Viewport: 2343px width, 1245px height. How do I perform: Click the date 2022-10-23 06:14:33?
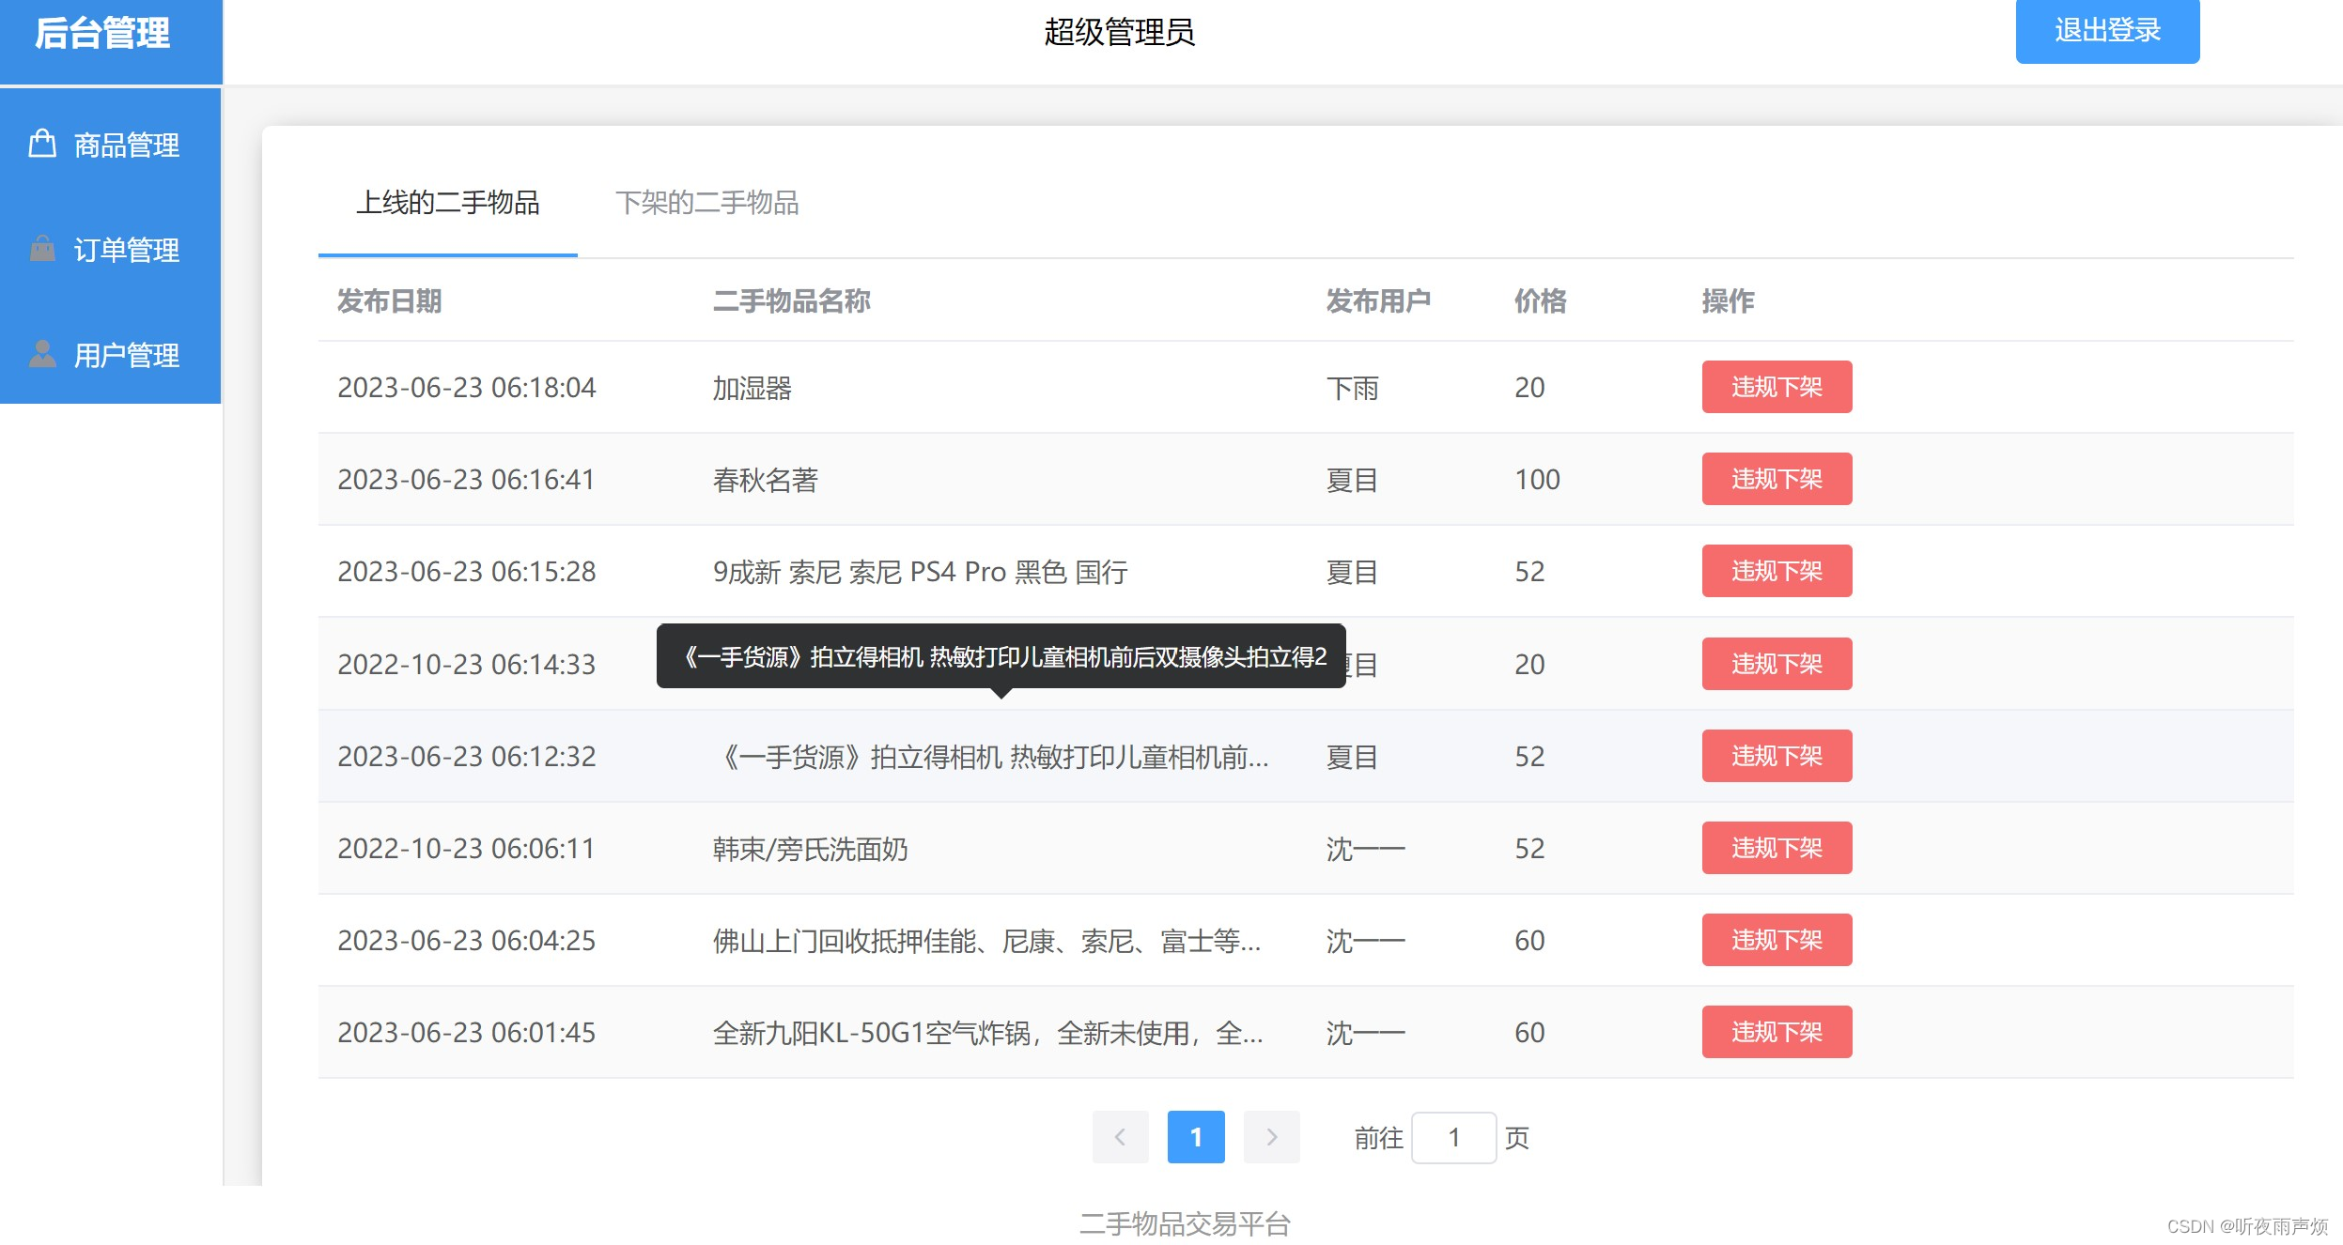tap(466, 664)
